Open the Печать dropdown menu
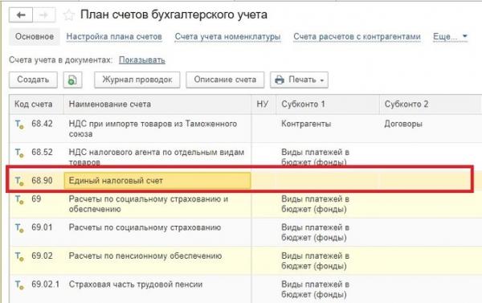This screenshot has height=303, width=482. (x=299, y=80)
